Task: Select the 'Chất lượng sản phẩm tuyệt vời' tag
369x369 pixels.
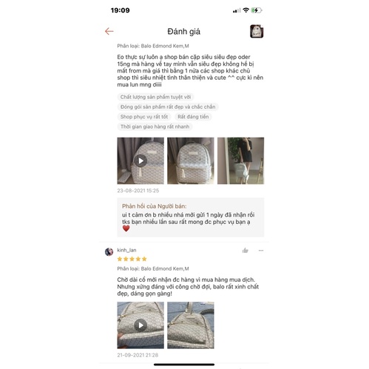Action: (155, 97)
